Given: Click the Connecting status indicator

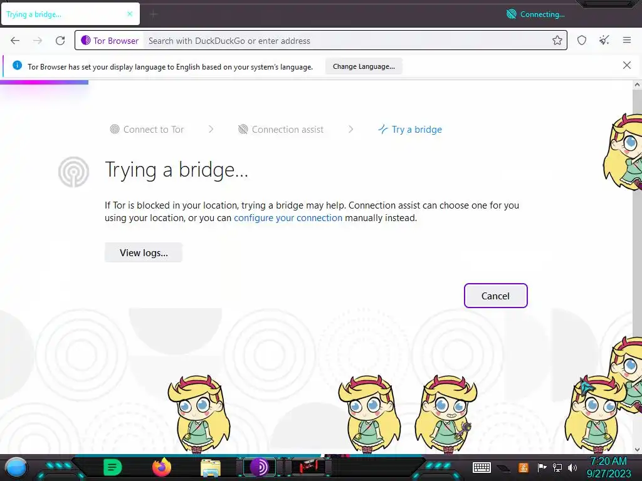Looking at the screenshot, I should (535, 14).
